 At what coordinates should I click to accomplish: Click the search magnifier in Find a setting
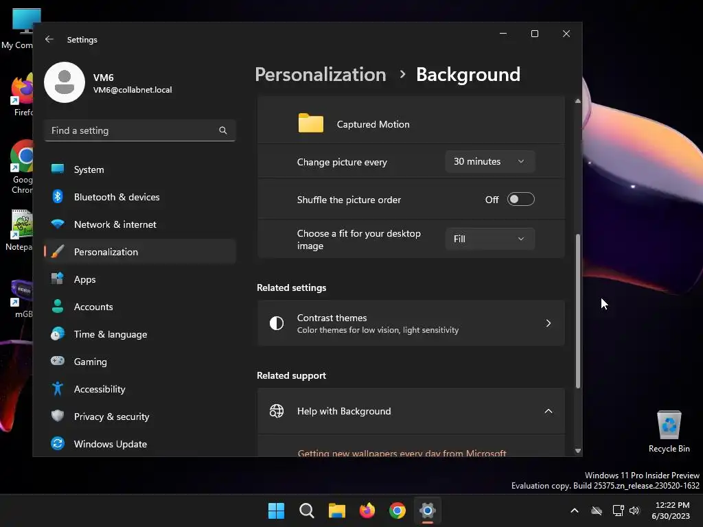(x=223, y=130)
